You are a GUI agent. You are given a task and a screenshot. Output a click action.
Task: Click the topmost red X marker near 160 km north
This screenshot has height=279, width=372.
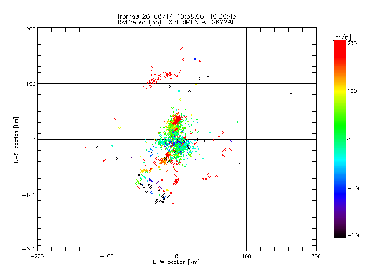tap(182, 48)
